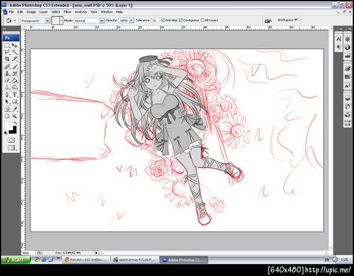Select the Hand tool

(7, 116)
